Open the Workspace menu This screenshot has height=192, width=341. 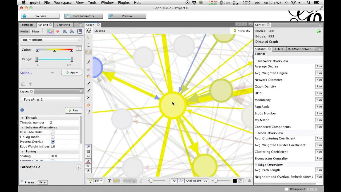pyautogui.click(x=63, y=3)
